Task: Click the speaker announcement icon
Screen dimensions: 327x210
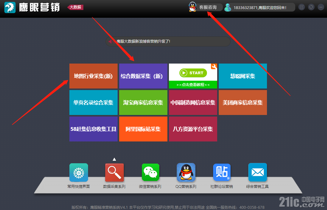Action: 111,41
